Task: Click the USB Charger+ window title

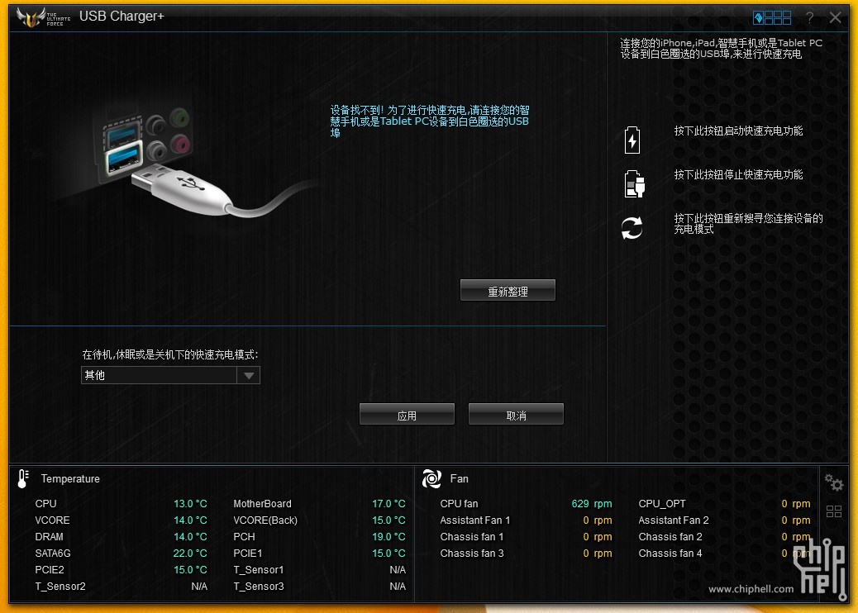Action: pos(122,17)
